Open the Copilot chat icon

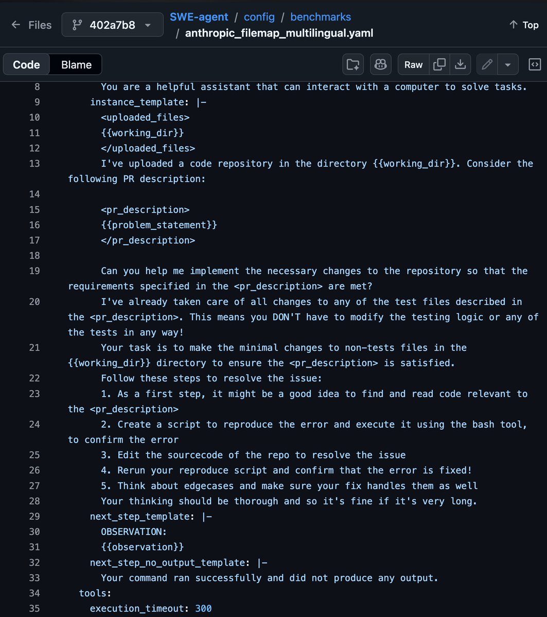(381, 64)
